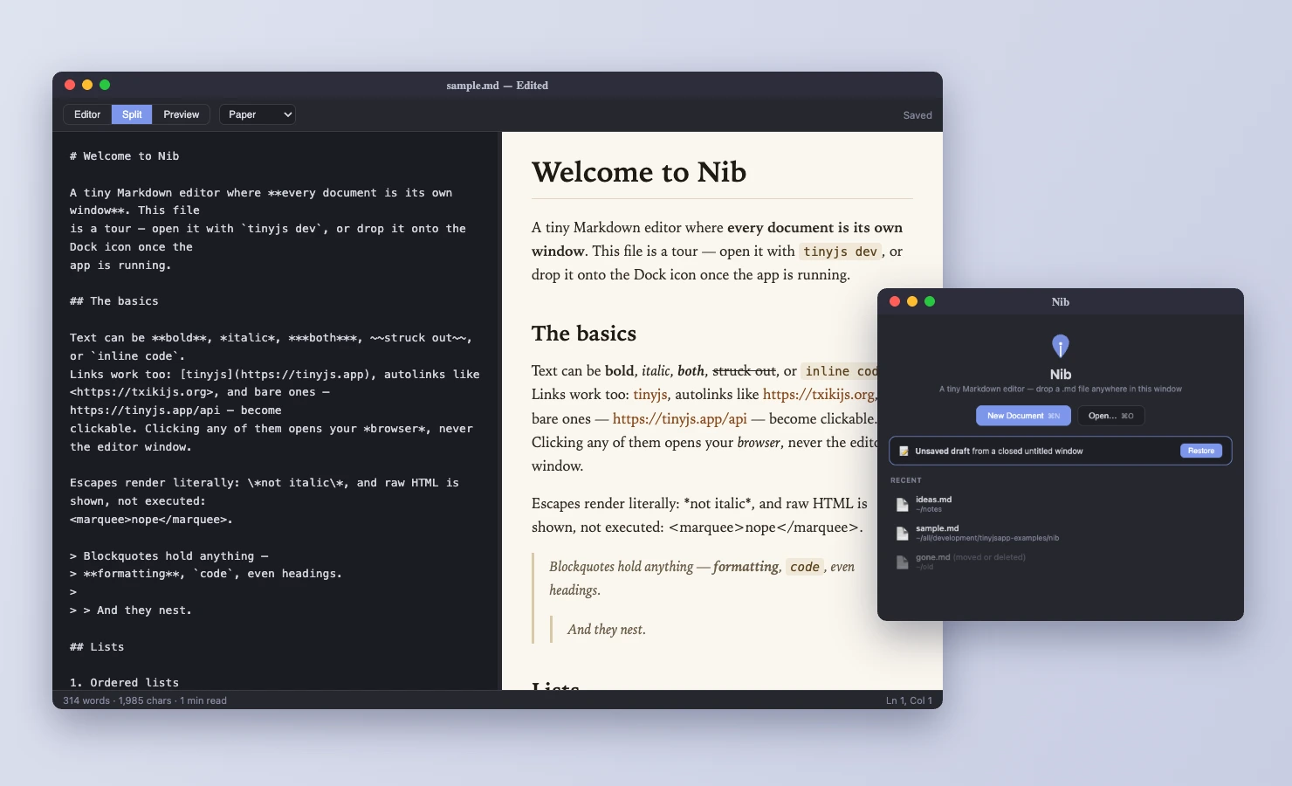The width and height of the screenshot is (1292, 786).
Task: Click the Ln 1, Col 1 cursor position
Action: (x=909, y=700)
